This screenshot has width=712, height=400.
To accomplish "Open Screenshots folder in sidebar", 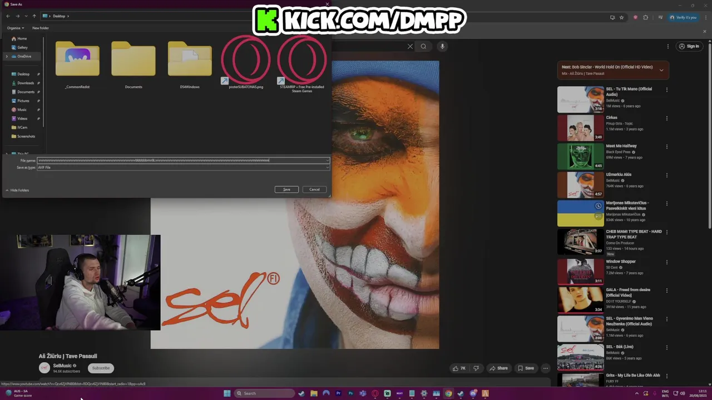I will click(x=23, y=136).
